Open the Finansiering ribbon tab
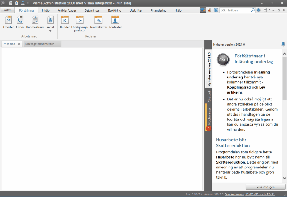Viewport: 287px width, 197px height. (158, 10)
